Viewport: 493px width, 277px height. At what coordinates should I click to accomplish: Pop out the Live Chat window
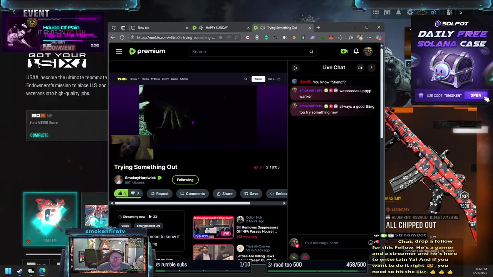(x=360, y=68)
